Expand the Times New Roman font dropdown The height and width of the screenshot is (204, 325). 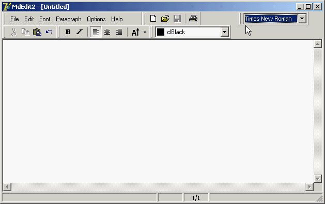point(302,19)
